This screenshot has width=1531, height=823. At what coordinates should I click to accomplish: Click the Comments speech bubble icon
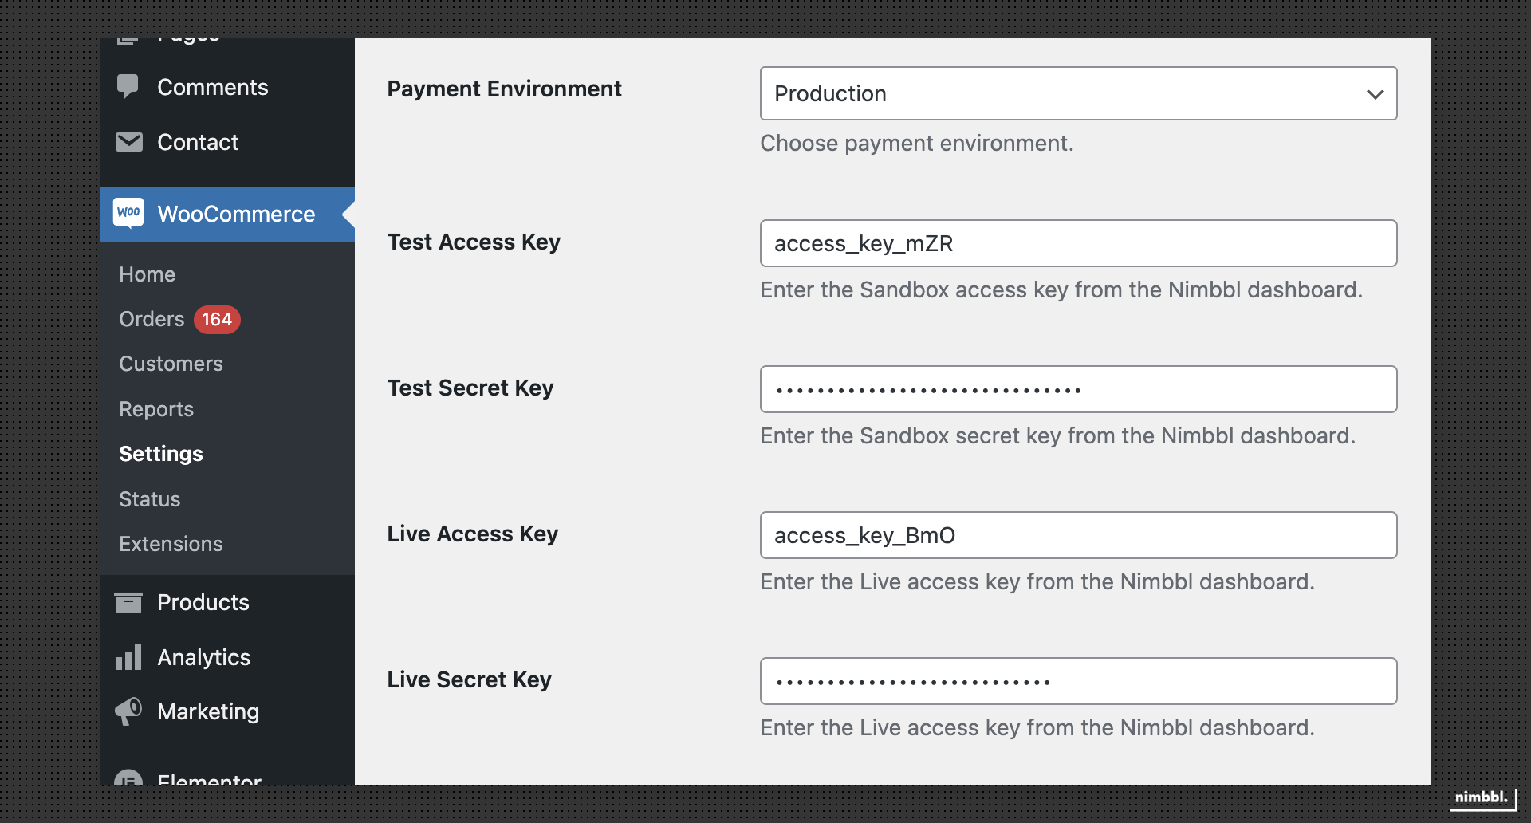(x=129, y=87)
